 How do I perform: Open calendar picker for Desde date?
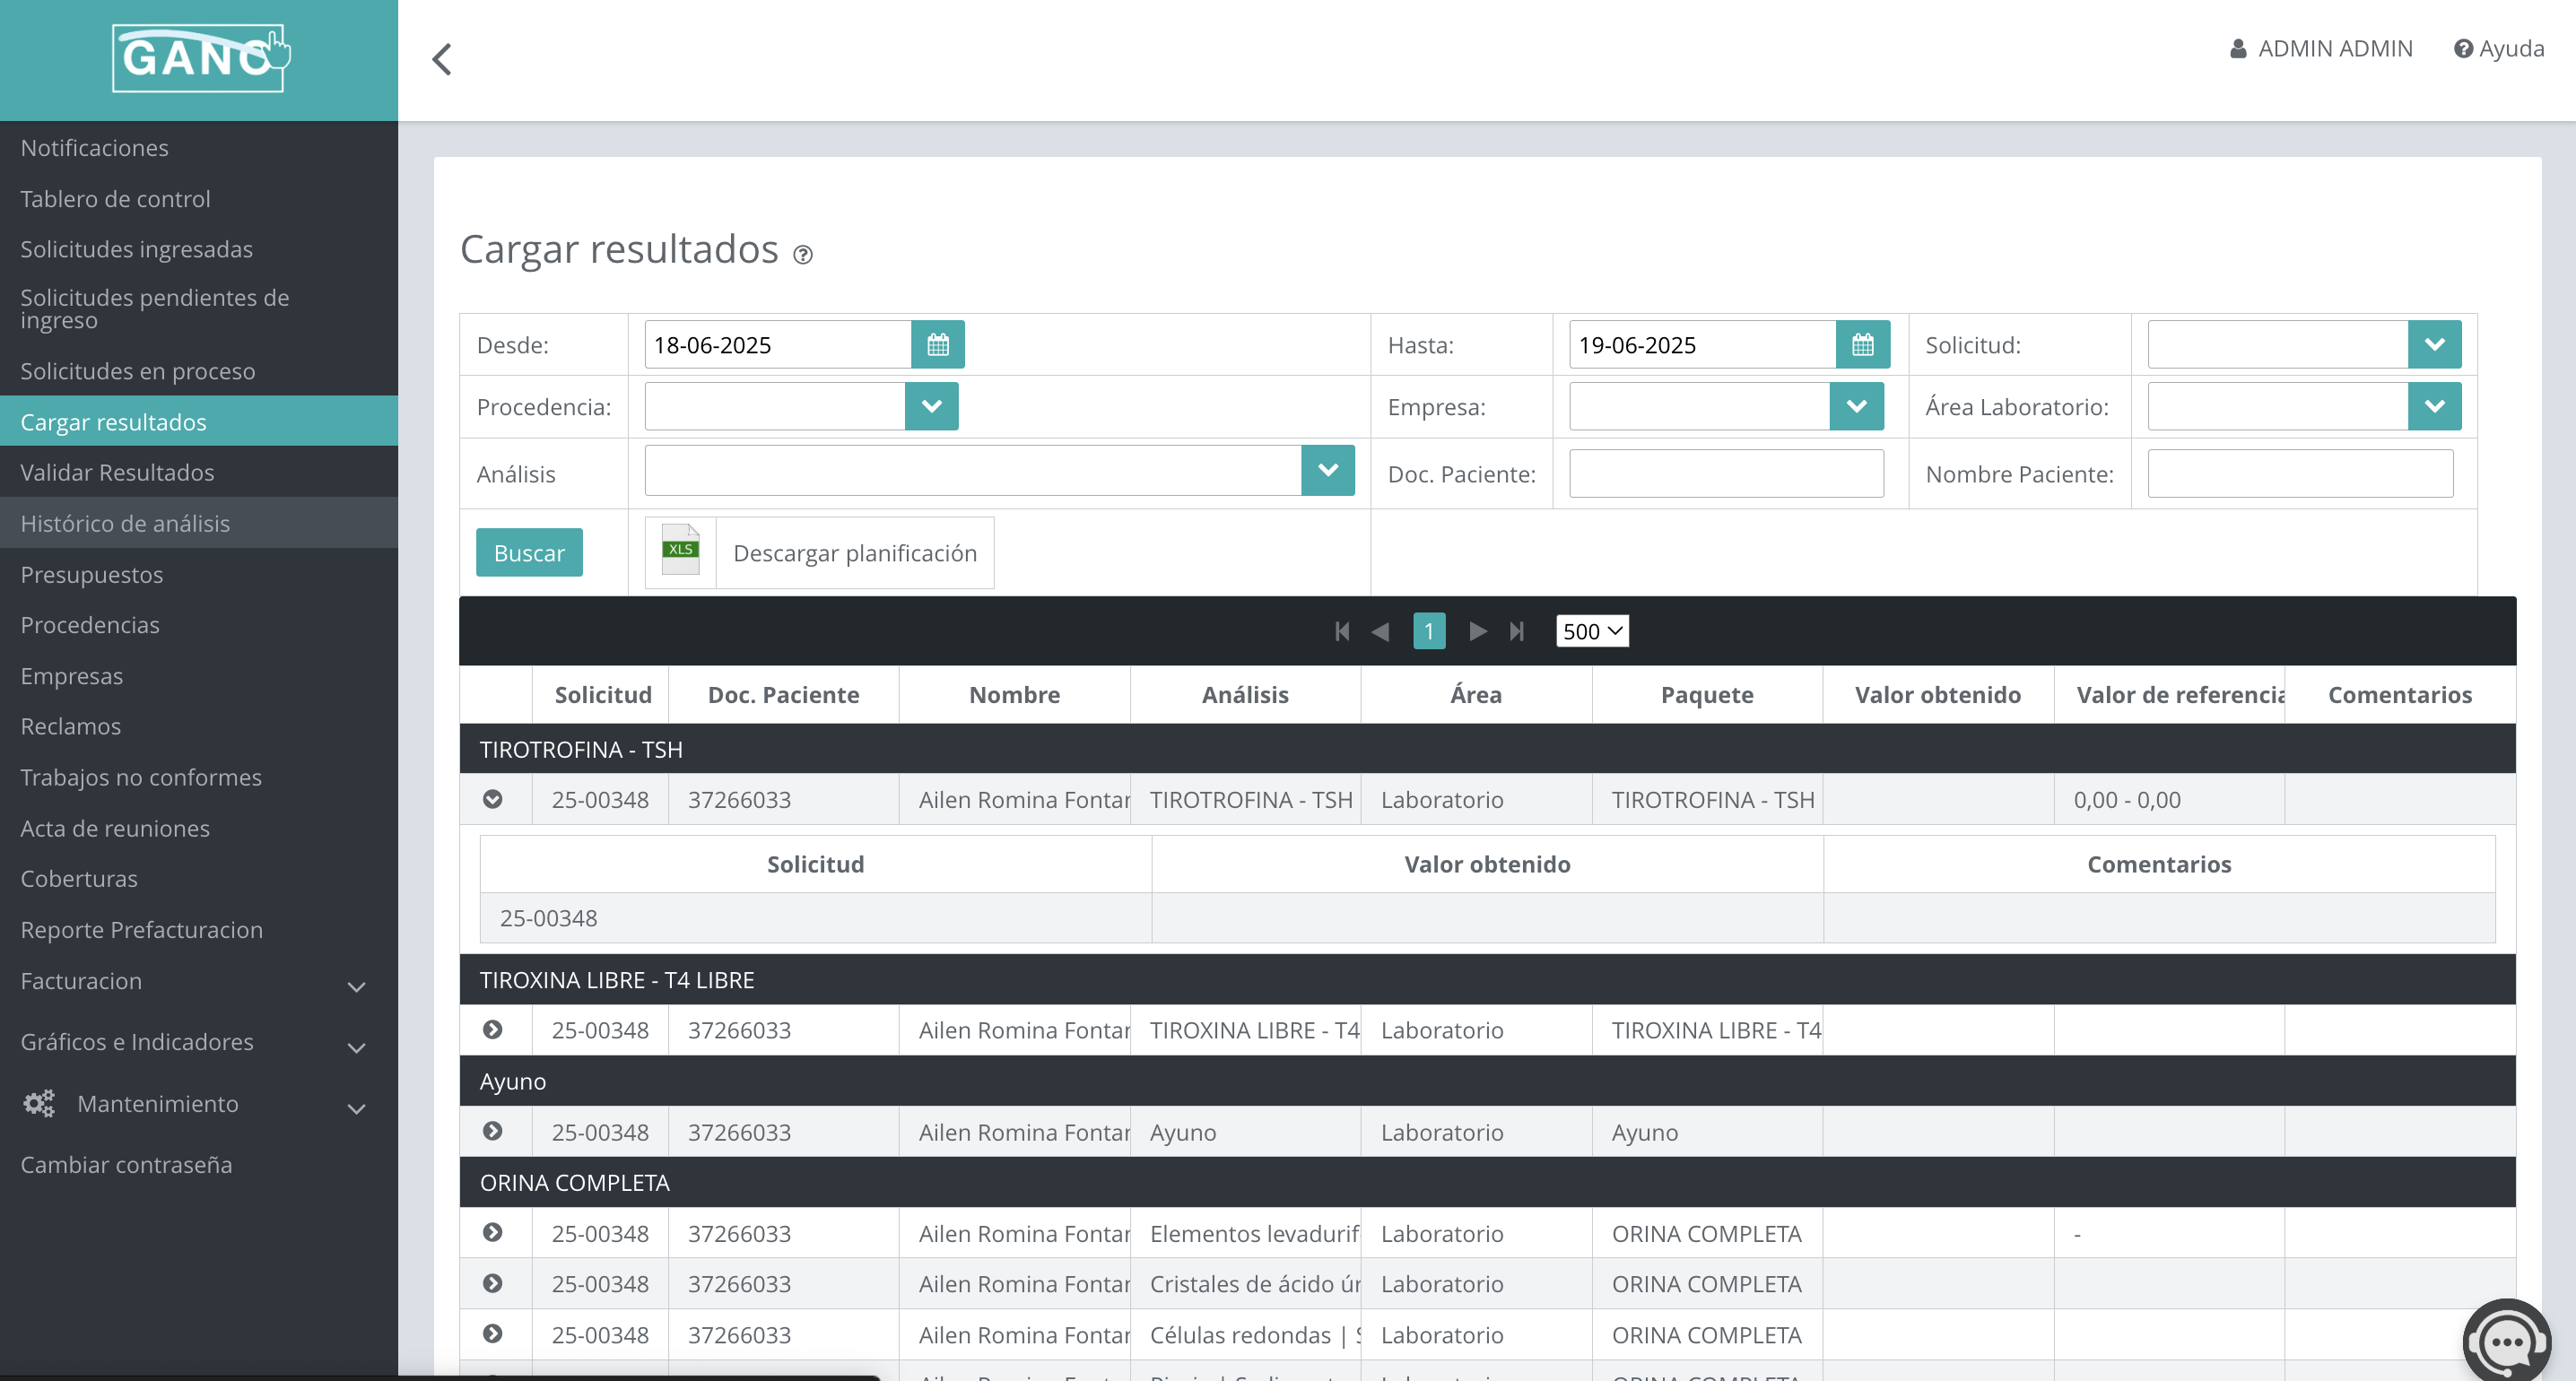tap(938, 344)
